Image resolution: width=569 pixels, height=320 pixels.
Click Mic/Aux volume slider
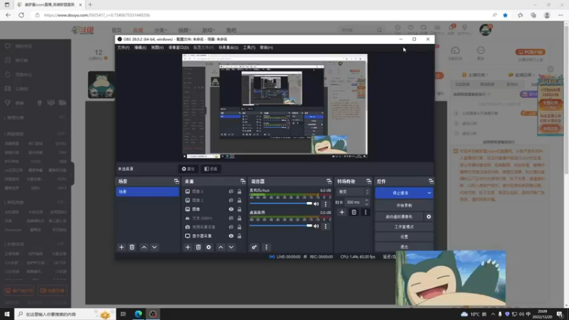(281, 203)
